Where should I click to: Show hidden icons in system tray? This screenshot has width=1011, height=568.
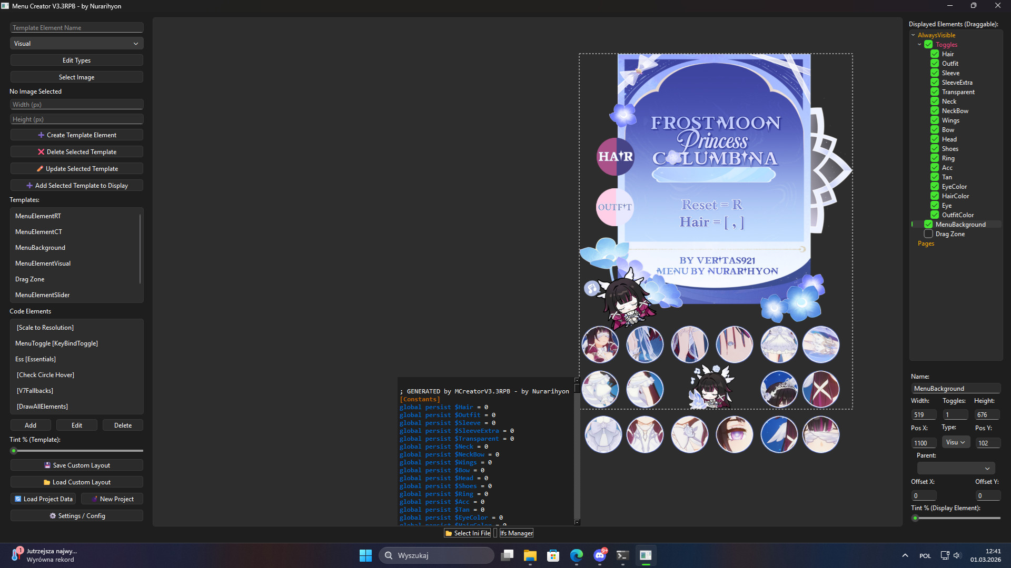point(905,555)
